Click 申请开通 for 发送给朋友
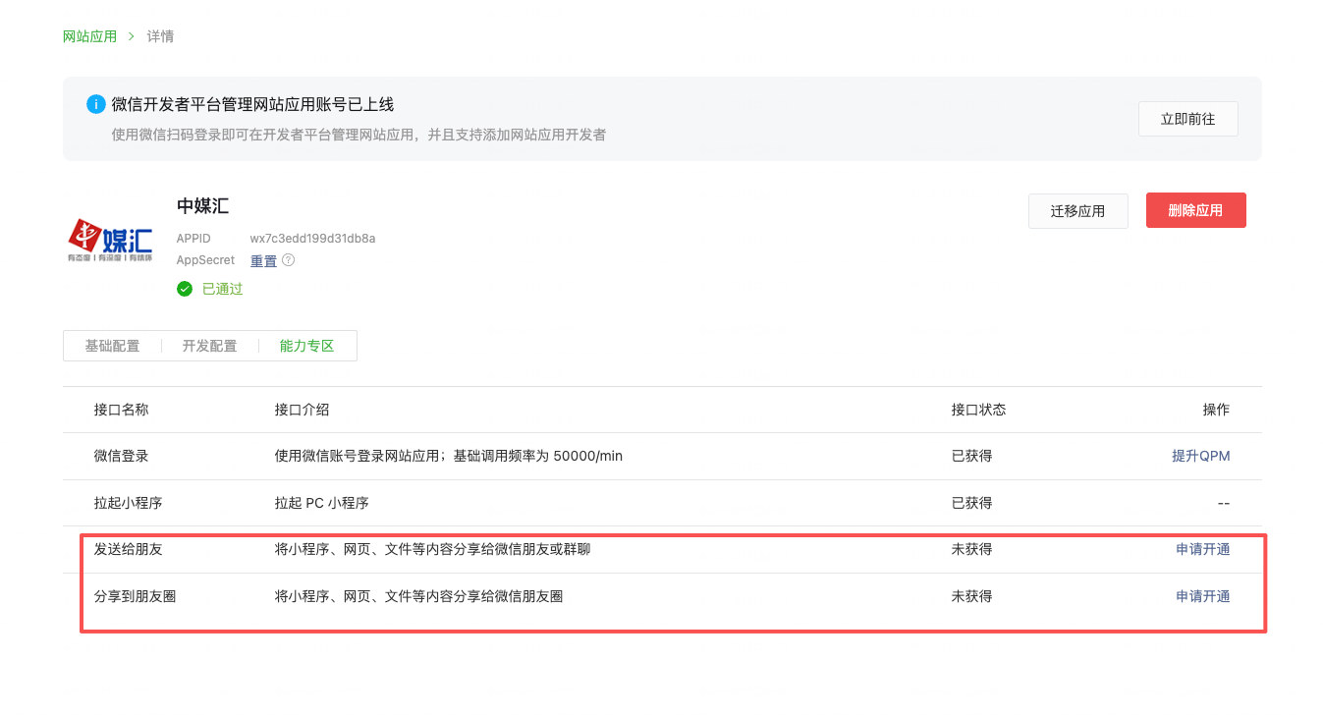The height and width of the screenshot is (717, 1323). tap(1202, 549)
